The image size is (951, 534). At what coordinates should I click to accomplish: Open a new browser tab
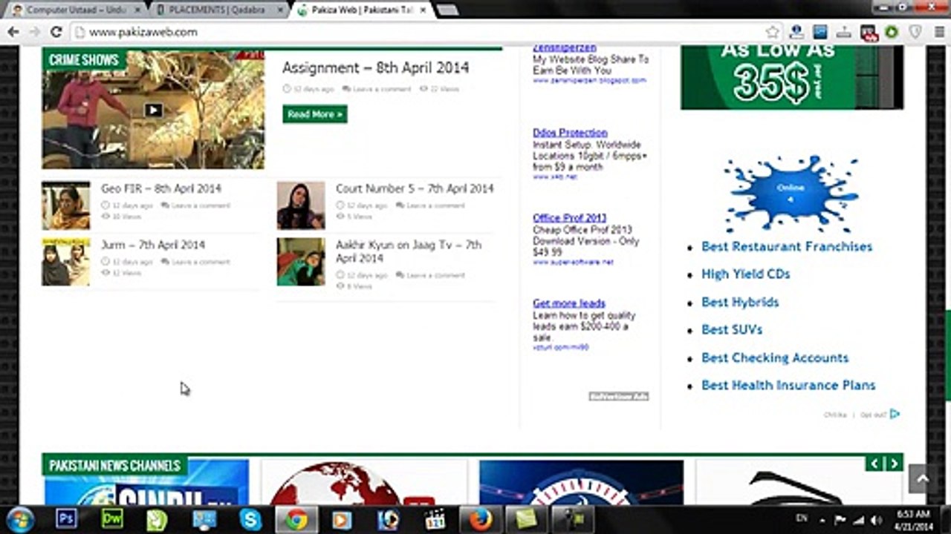pos(447,10)
